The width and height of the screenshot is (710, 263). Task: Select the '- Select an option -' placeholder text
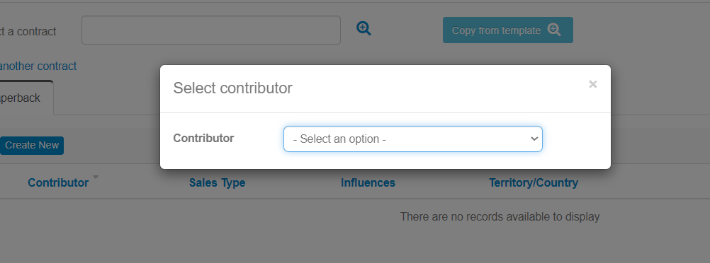[x=339, y=139]
